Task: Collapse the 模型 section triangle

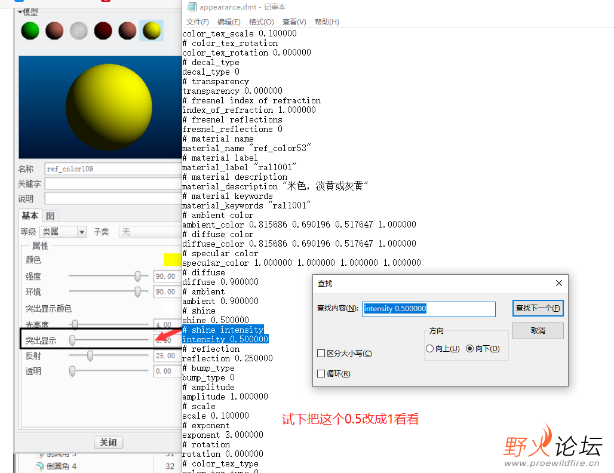Action: click(20, 12)
